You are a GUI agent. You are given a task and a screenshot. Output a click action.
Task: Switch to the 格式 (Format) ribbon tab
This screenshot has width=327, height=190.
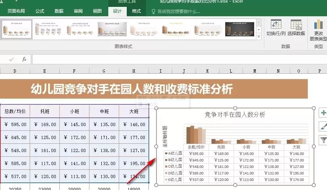pyautogui.click(x=137, y=11)
